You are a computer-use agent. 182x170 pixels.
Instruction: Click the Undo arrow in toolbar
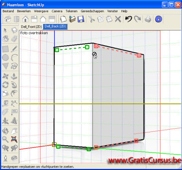[x=128, y=19]
